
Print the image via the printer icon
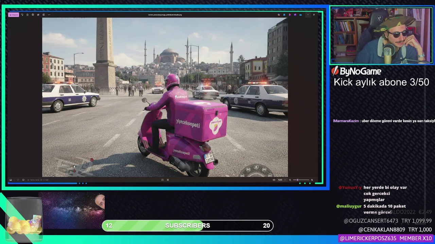[33, 15]
